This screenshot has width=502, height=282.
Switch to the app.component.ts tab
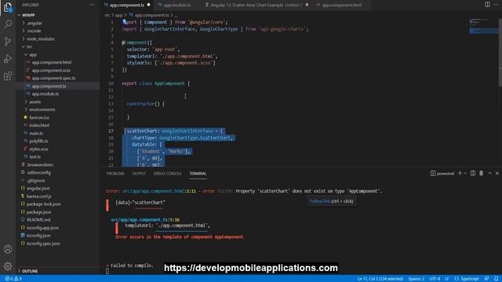coord(127,5)
